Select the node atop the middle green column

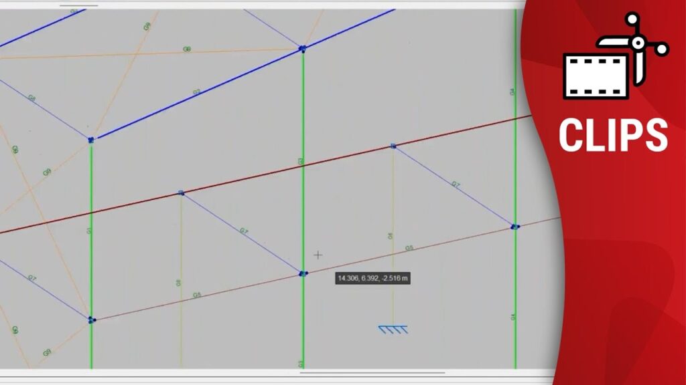click(x=302, y=49)
